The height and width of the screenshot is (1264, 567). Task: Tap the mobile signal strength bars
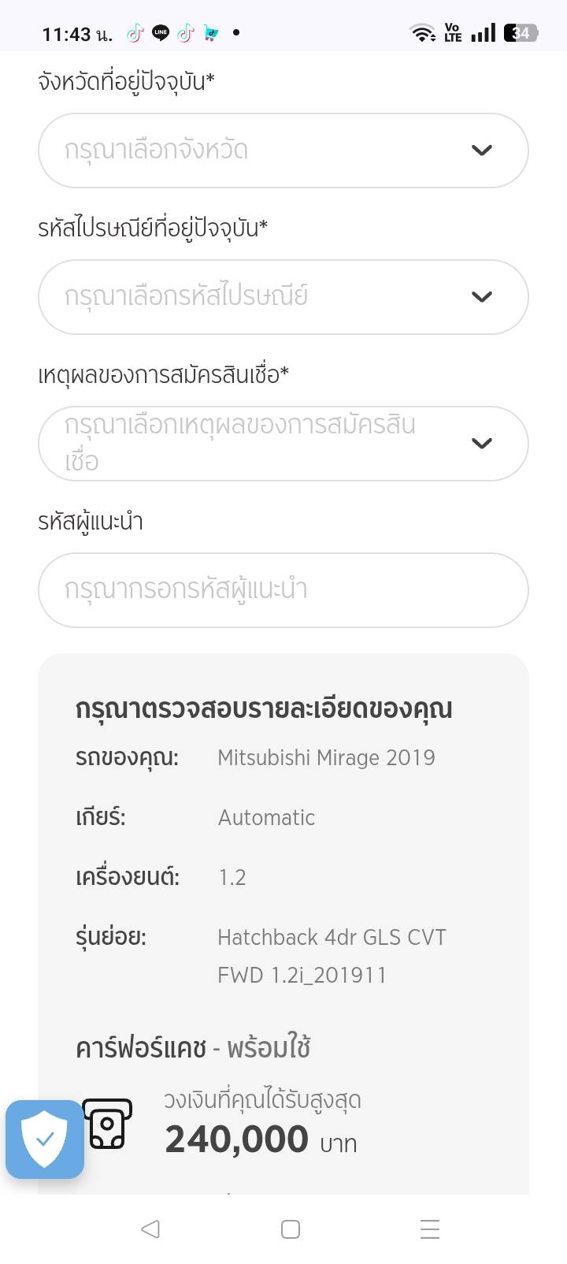(483, 33)
